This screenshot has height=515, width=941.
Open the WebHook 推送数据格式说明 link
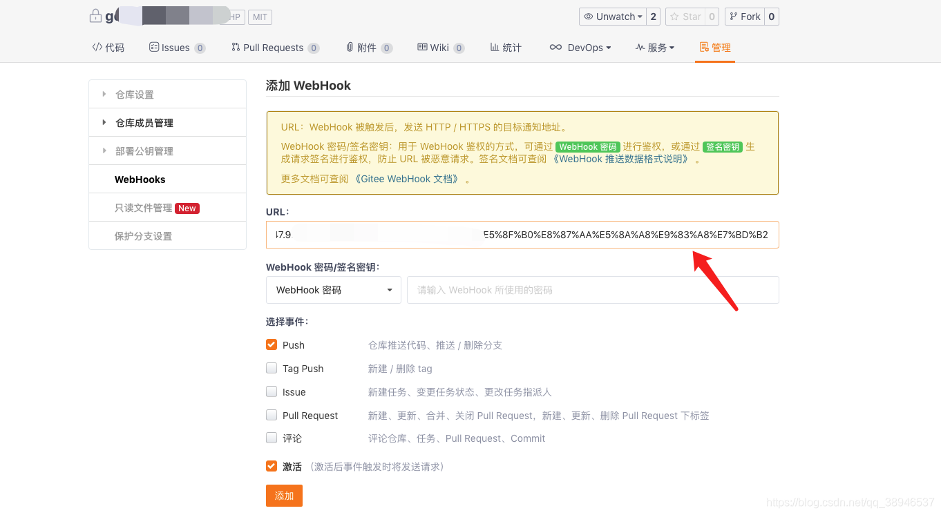pos(620,159)
